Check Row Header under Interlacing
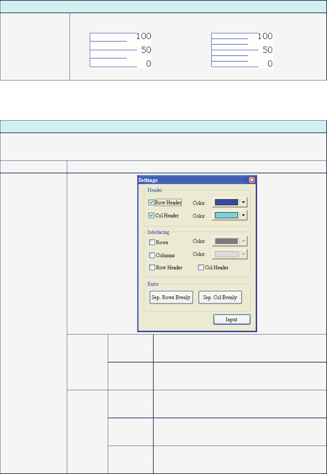 [152, 268]
